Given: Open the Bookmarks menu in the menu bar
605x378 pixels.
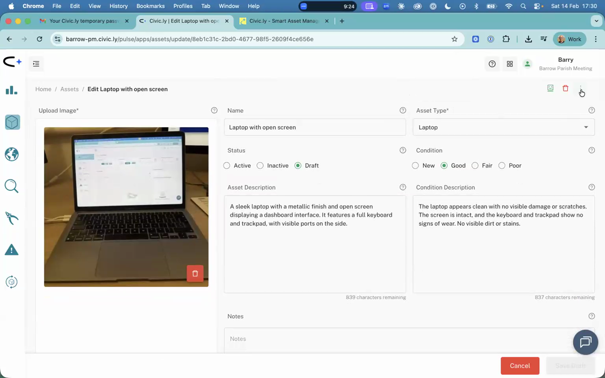Looking at the screenshot, I should tap(150, 6).
